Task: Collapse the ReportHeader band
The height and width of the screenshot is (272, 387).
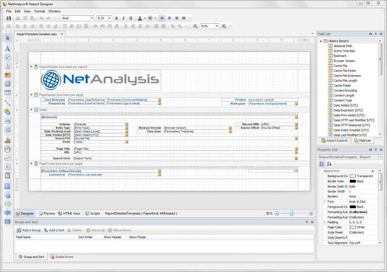Action: click(x=31, y=67)
